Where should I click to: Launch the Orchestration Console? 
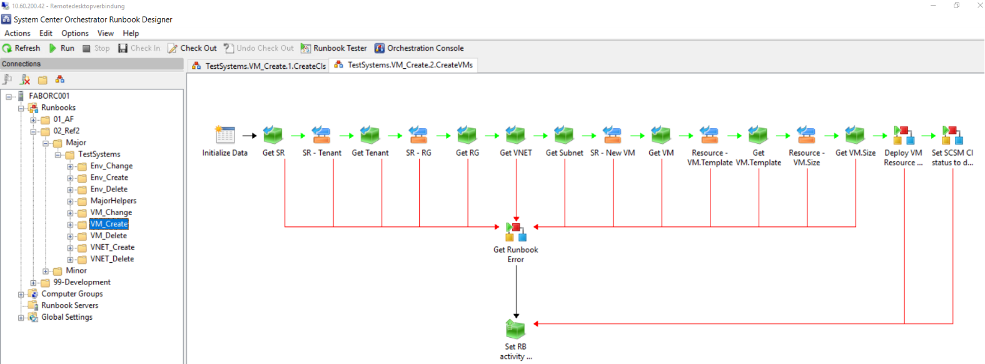point(419,48)
